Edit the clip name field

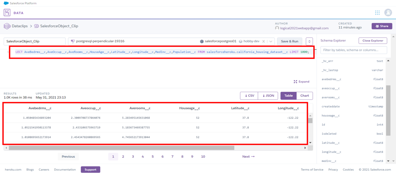[35, 41]
